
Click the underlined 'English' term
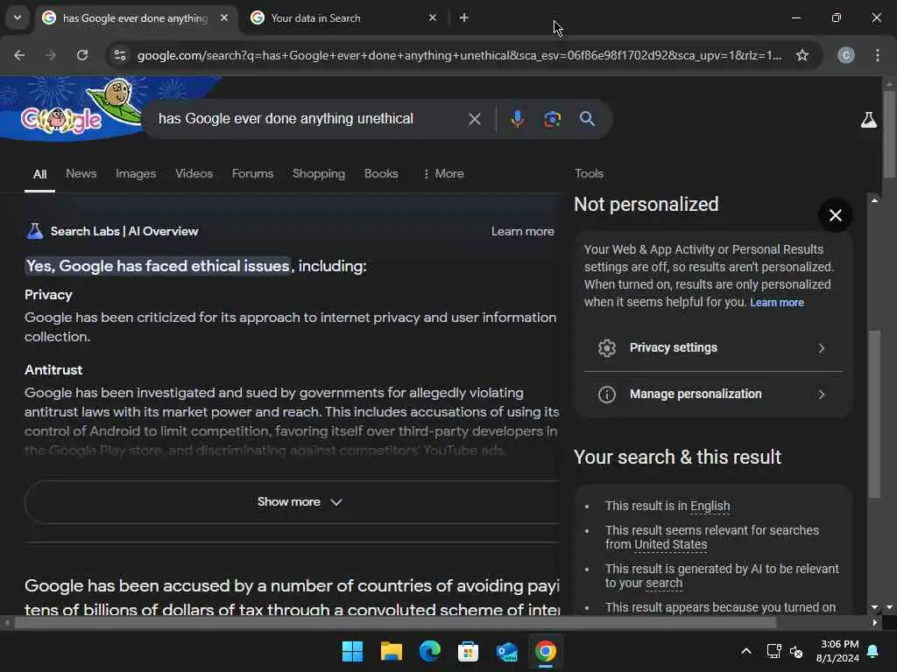pos(710,506)
